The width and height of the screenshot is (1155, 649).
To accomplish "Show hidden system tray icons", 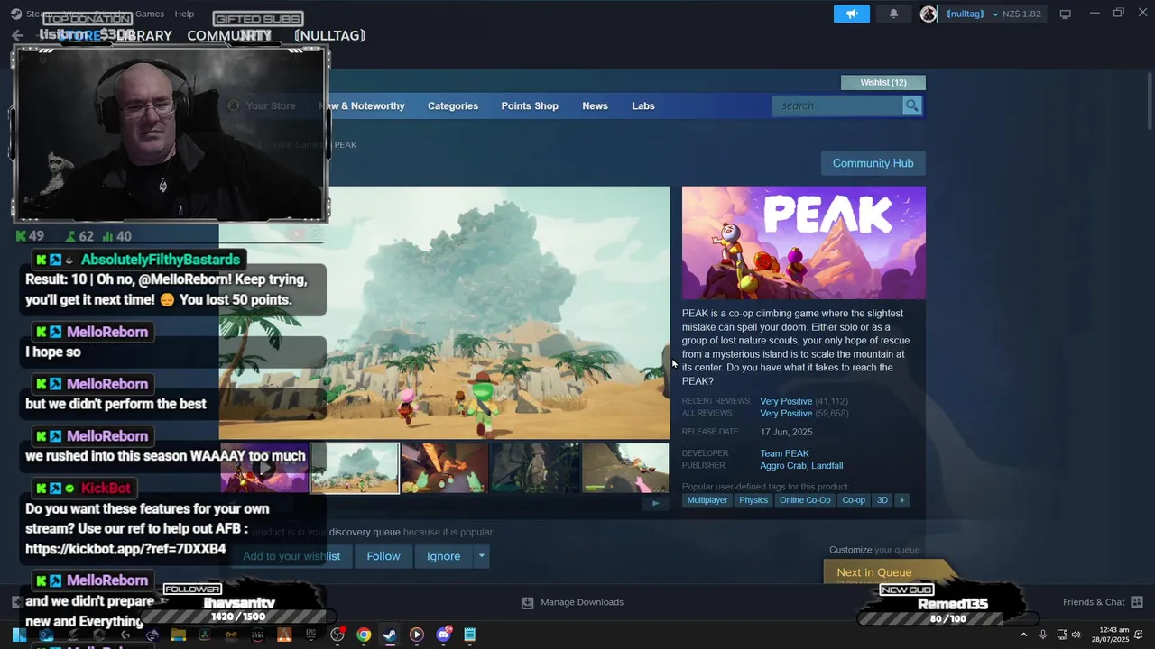I will coord(1023,635).
